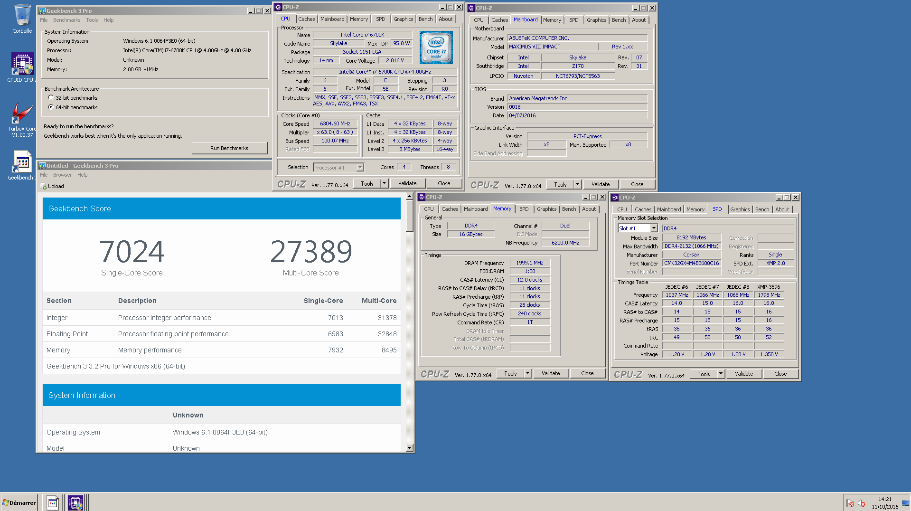
Task: Click the title icon of CPU-Z Mainboard window
Action: (x=471, y=8)
